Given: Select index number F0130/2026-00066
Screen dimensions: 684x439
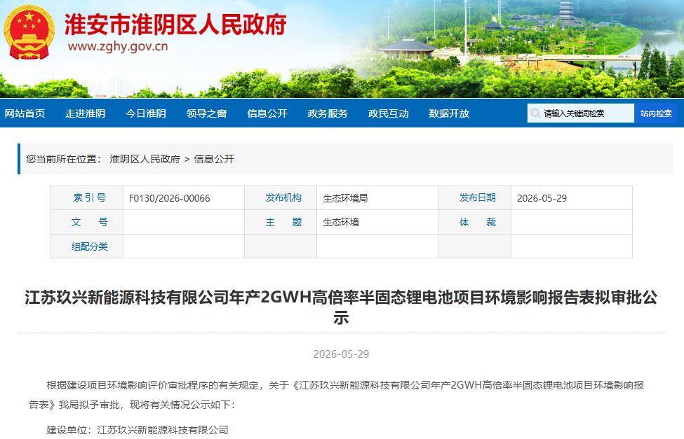Looking at the screenshot, I should tap(170, 198).
